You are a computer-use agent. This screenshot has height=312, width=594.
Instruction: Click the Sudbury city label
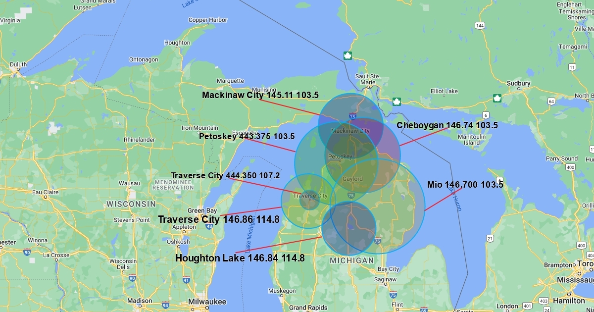pyautogui.click(x=519, y=84)
